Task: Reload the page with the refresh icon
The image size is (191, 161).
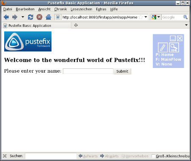Action: pos(31,17)
